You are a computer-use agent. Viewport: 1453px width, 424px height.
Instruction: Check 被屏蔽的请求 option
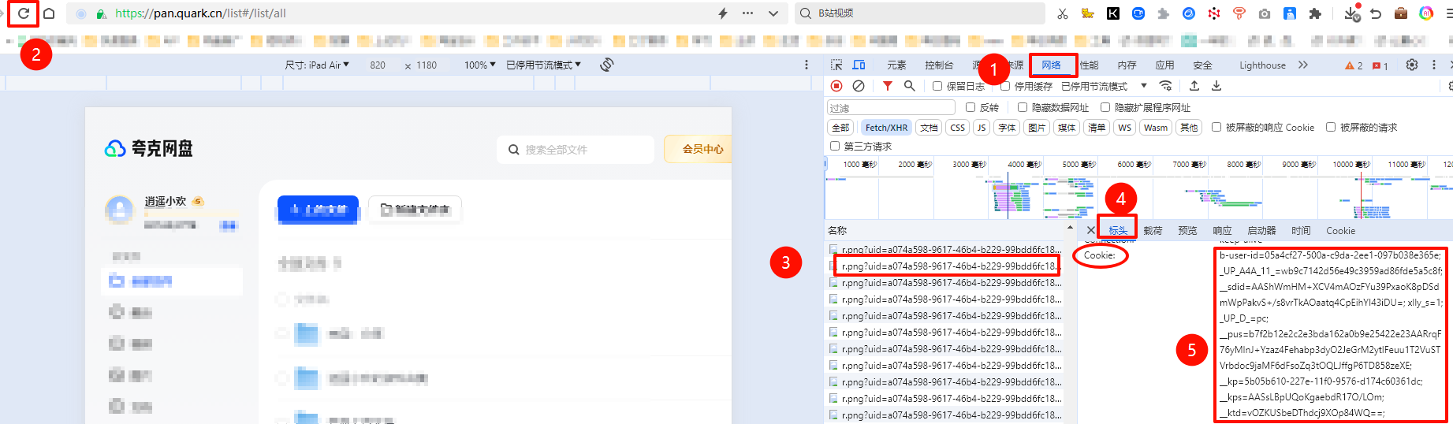tap(1331, 127)
